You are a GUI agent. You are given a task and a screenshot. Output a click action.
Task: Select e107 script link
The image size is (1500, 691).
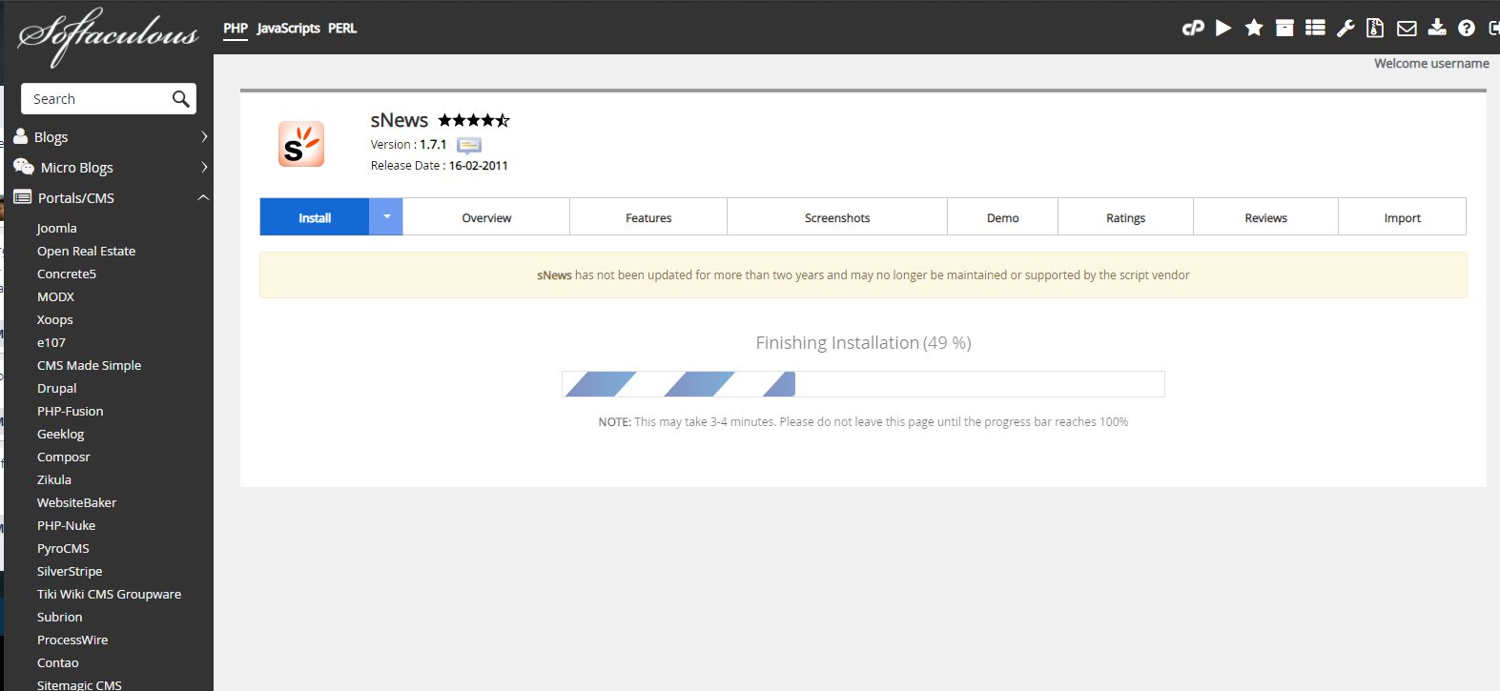51,342
